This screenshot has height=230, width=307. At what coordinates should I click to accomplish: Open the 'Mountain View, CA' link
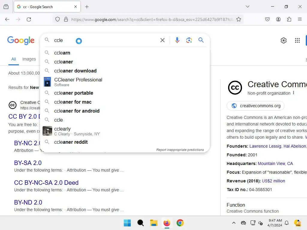275,164
